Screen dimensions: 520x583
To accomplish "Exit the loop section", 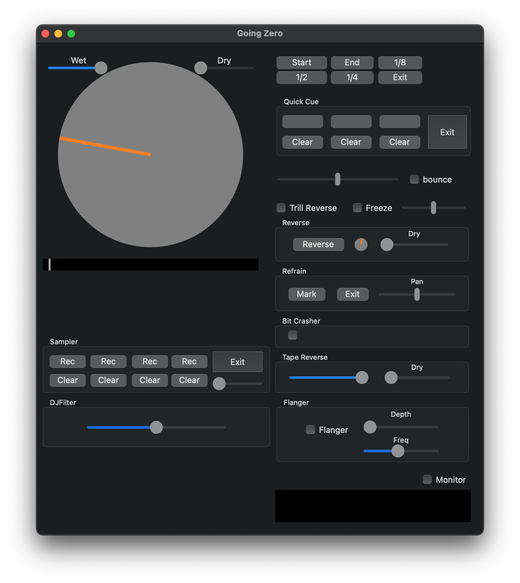I will tap(400, 77).
